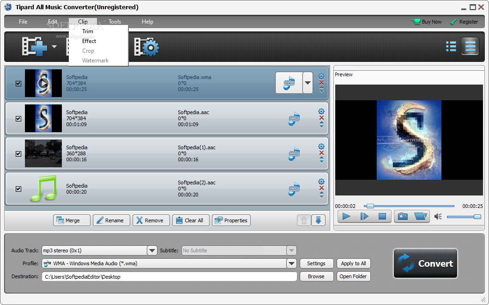Screen dimensions: 489x305
Task: Open settings gear for Softpedia(2).aac row
Action: click(x=321, y=182)
